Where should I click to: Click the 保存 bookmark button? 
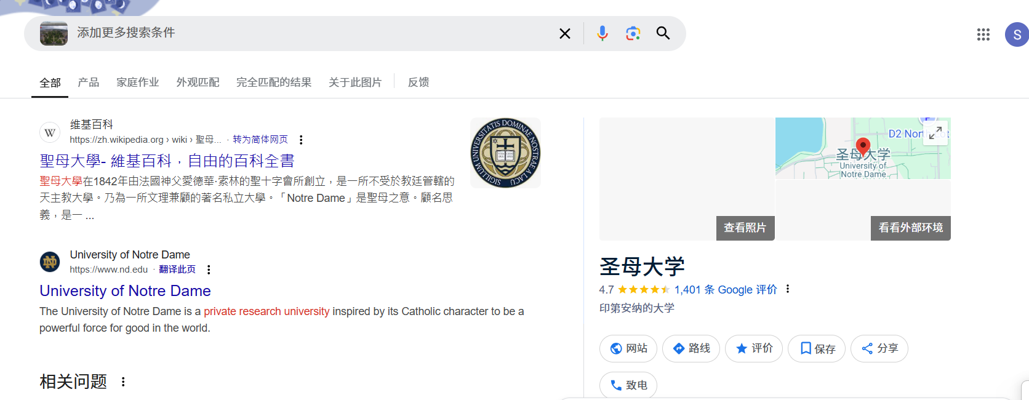tap(817, 349)
